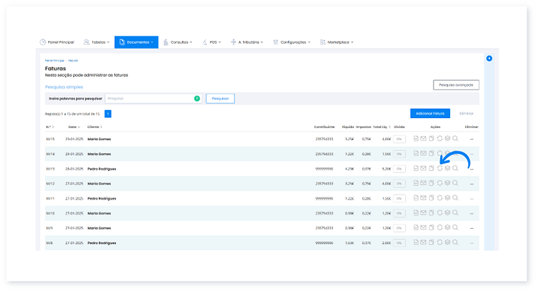
Task: Click Dívida 0% box on row IV/15
Action: click(399, 139)
